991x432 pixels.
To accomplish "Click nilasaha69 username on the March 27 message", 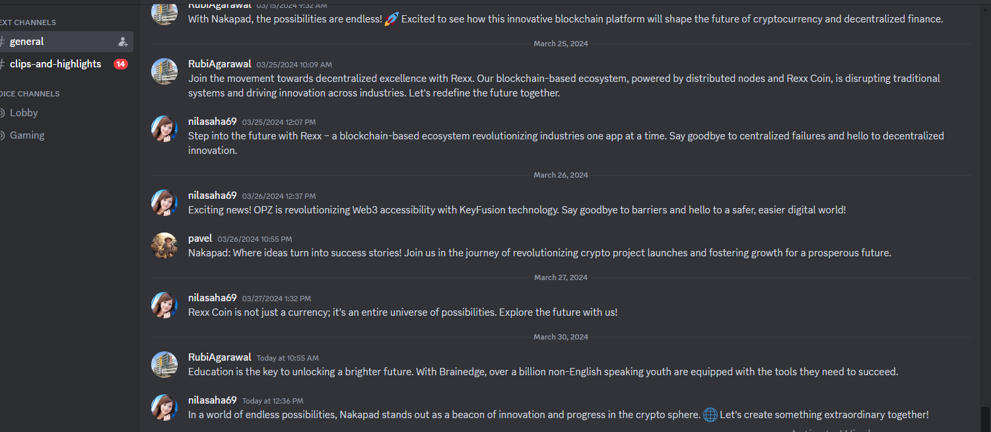I will (x=213, y=298).
